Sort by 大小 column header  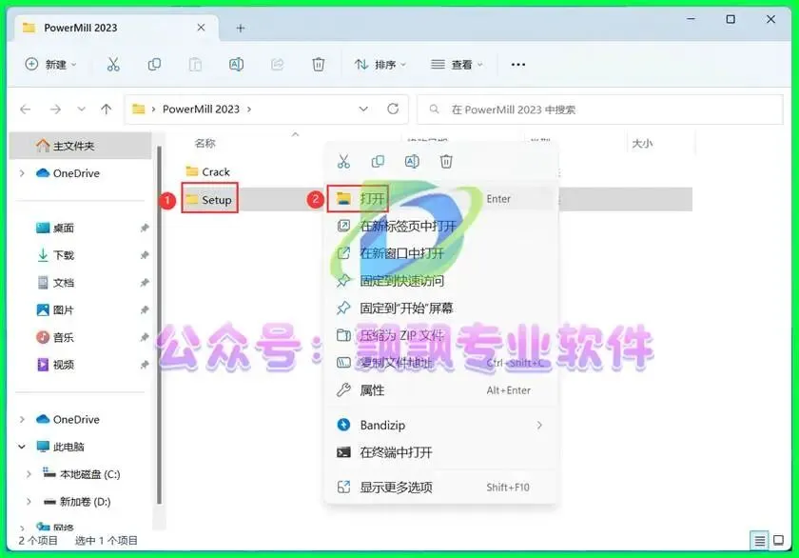pyautogui.click(x=642, y=144)
